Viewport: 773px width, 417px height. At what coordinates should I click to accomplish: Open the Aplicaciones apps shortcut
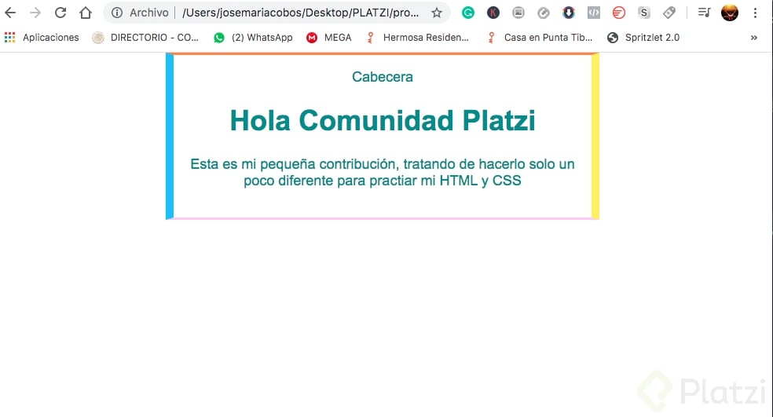[x=42, y=38]
